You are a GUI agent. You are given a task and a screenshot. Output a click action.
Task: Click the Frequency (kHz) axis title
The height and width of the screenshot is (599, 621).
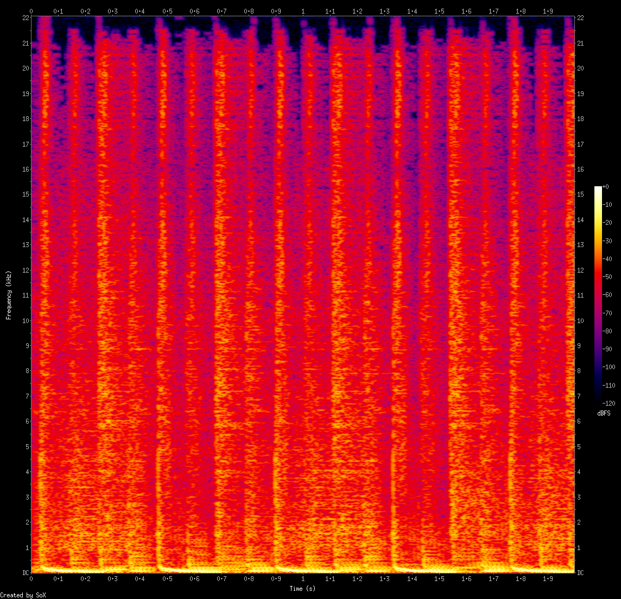point(9,295)
